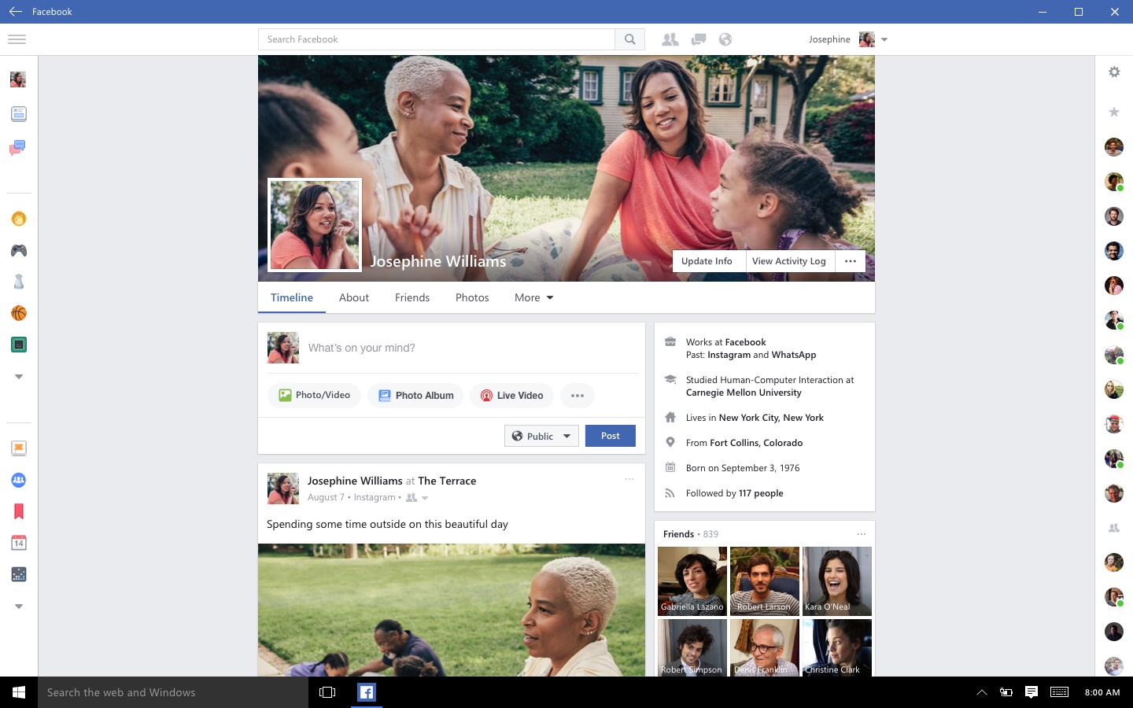Screen dimensions: 1133x708
Task: Open the New York City, New York link
Action: 771,418
